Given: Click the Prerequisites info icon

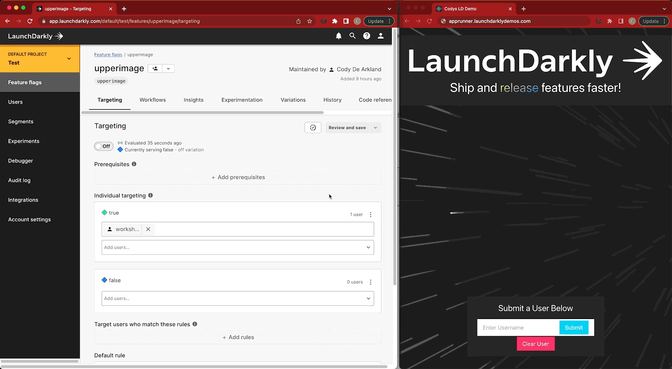Looking at the screenshot, I should click(x=134, y=164).
